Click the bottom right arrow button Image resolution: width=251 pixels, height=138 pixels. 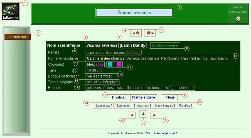(154, 115)
